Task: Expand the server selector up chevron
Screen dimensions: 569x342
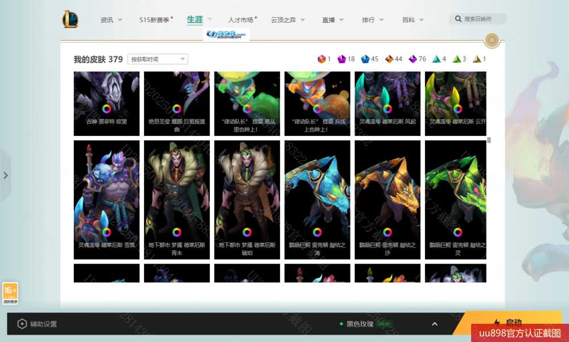Action: [x=435, y=324]
